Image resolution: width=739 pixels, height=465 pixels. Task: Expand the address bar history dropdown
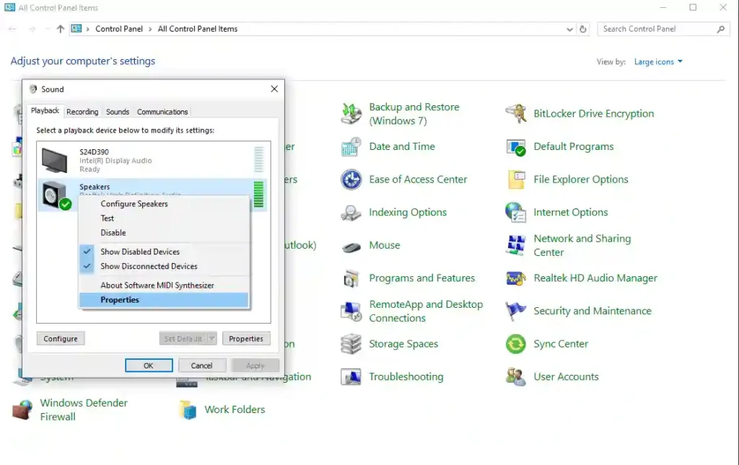[569, 29]
